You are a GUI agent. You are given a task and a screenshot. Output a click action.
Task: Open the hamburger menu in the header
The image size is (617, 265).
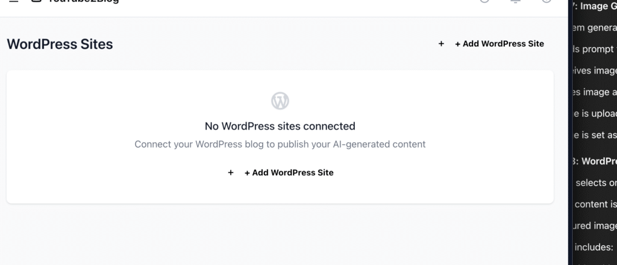pyautogui.click(x=14, y=1)
